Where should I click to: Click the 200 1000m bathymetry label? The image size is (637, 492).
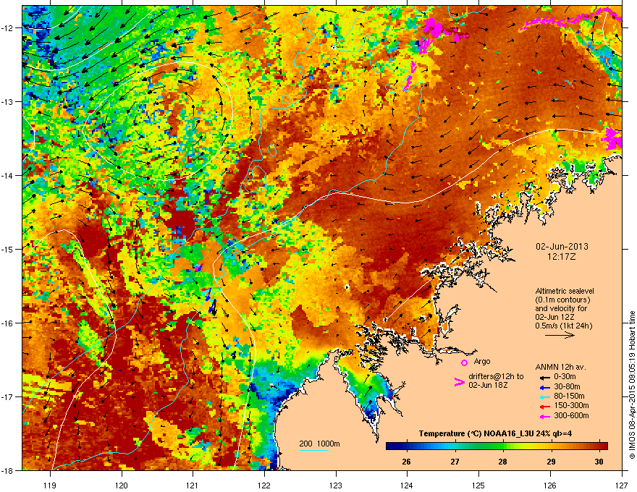coord(319,444)
